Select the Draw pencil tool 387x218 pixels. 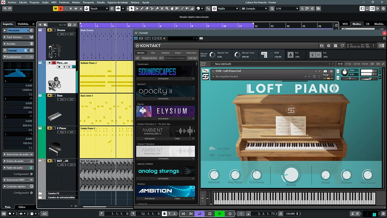[142, 8]
